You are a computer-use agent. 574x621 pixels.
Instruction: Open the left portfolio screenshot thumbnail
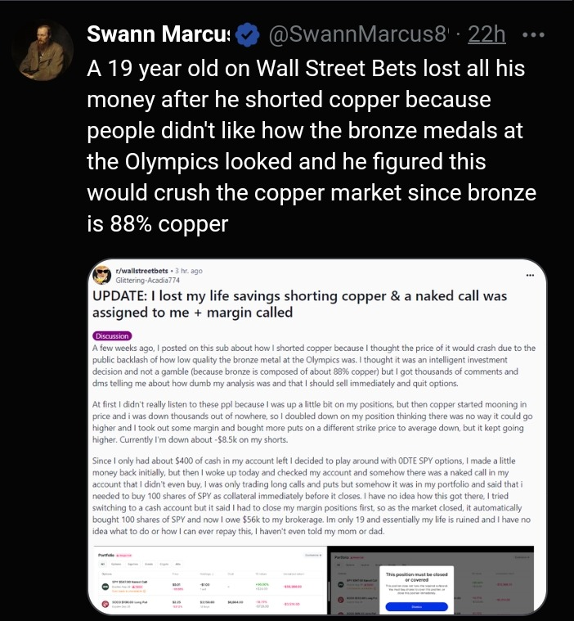[x=210, y=580]
